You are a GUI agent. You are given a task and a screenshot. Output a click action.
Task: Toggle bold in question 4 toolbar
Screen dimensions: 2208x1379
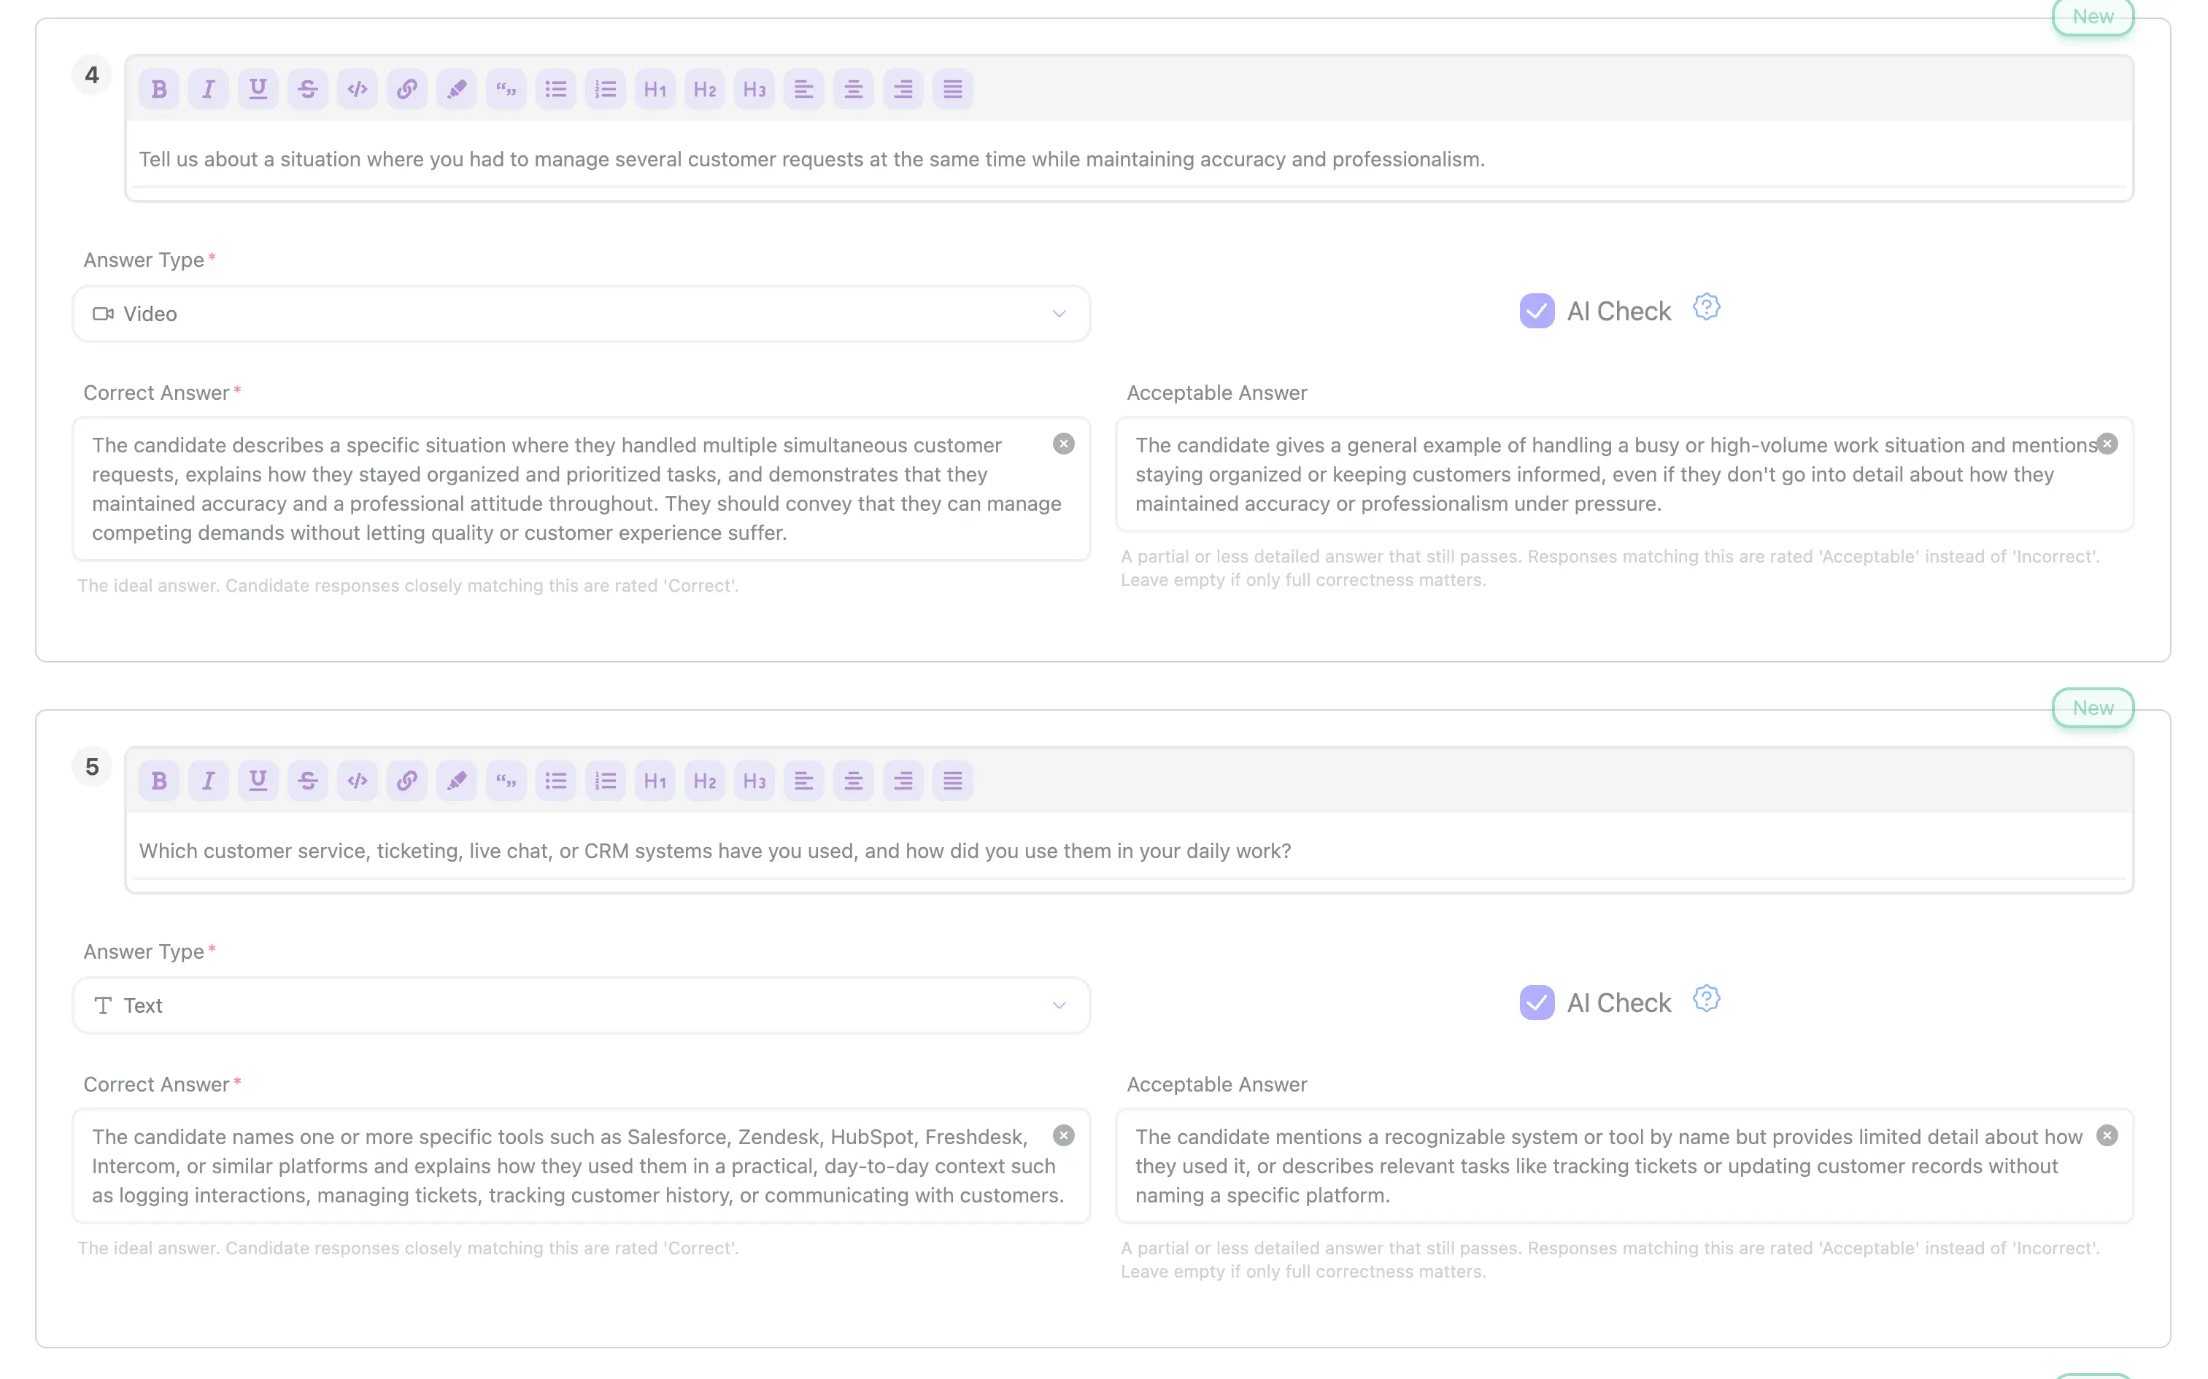click(x=158, y=88)
